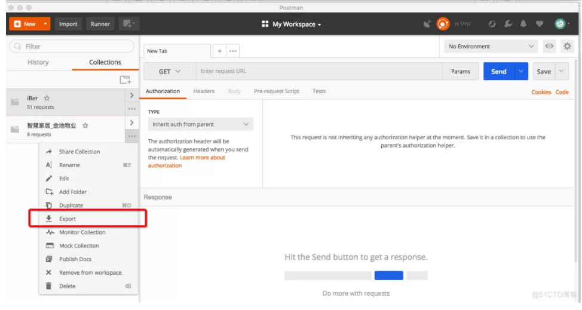Click the Delete trash icon
This screenshot has height=310, width=582.
click(48, 286)
